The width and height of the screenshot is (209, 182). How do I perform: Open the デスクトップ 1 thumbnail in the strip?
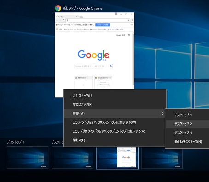click(28, 158)
